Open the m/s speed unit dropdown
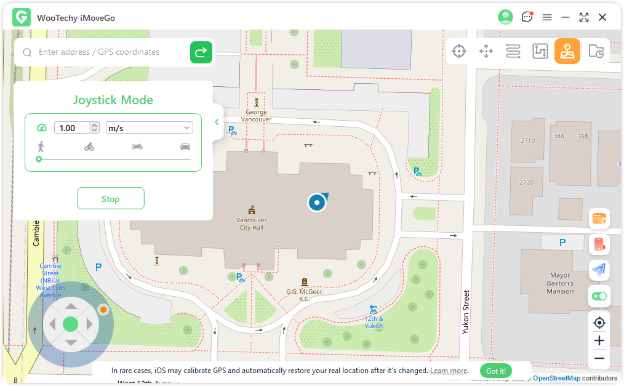The image size is (624, 386). pos(150,127)
